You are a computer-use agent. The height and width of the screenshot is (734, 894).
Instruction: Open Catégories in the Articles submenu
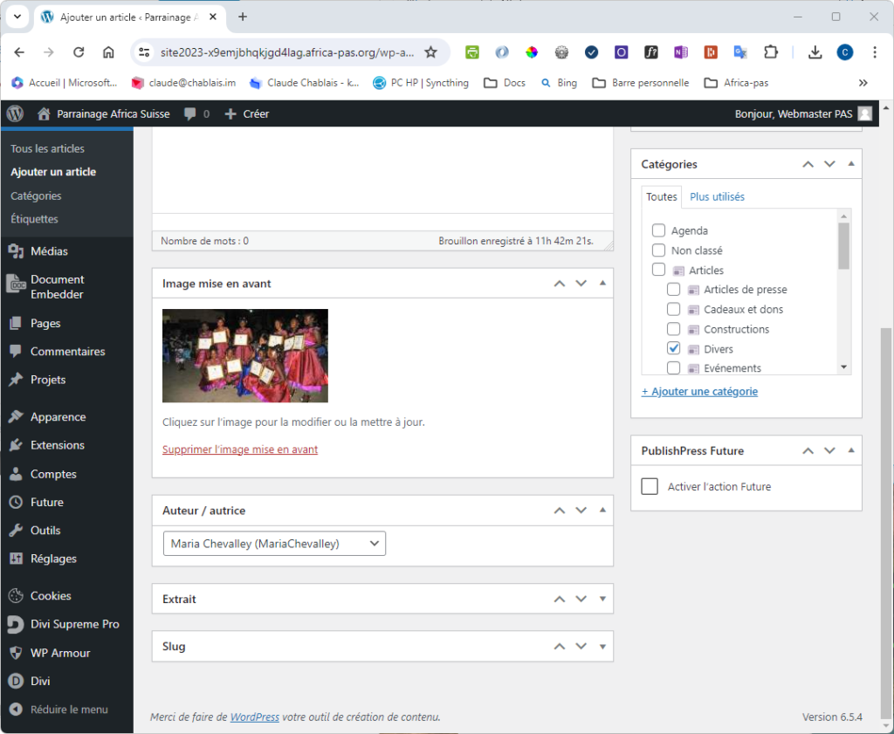(x=36, y=196)
